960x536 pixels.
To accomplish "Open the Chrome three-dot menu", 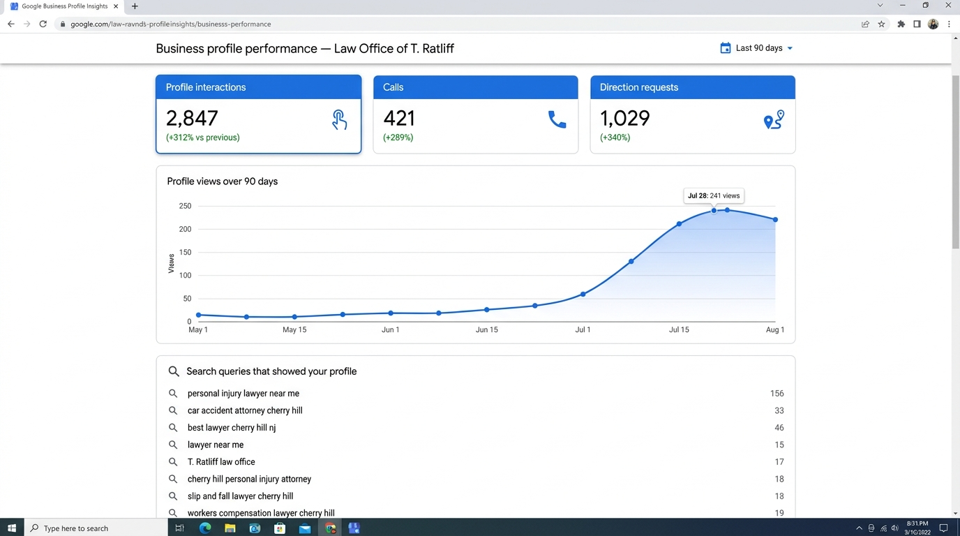I will click(x=949, y=24).
